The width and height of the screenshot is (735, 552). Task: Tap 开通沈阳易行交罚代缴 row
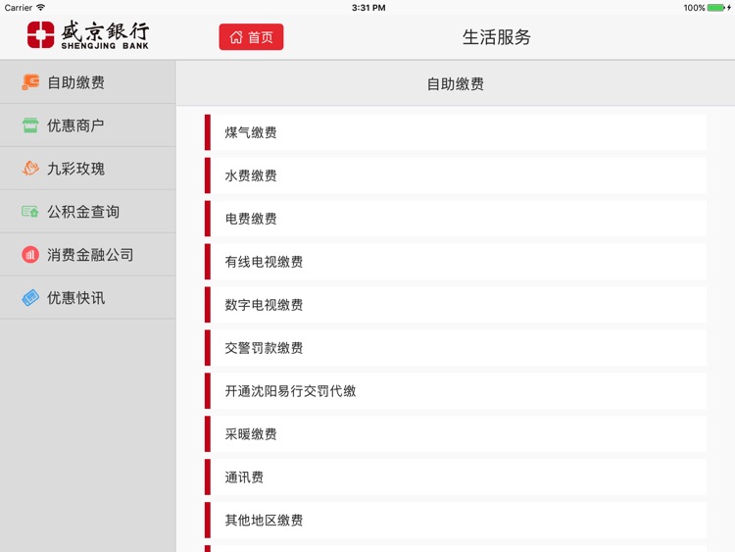pyautogui.click(x=456, y=391)
